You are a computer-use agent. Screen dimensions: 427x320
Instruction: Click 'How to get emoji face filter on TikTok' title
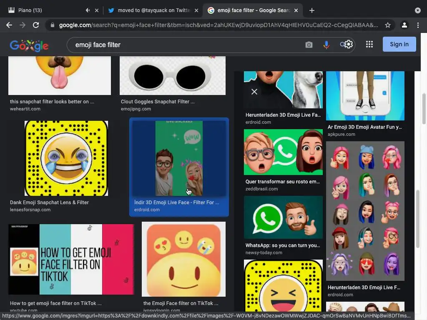[x=55, y=303]
